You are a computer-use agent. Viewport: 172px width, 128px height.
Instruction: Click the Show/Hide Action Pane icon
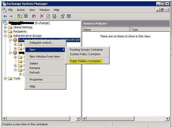(x=69, y=17)
